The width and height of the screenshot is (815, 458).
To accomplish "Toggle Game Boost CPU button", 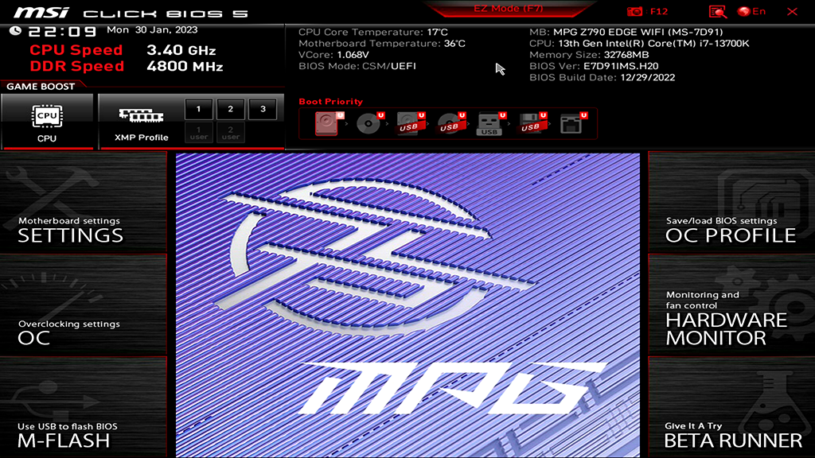I will [x=47, y=121].
